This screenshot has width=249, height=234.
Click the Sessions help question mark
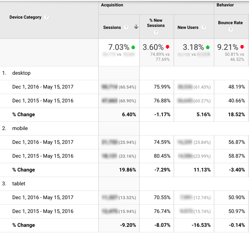(126, 27)
